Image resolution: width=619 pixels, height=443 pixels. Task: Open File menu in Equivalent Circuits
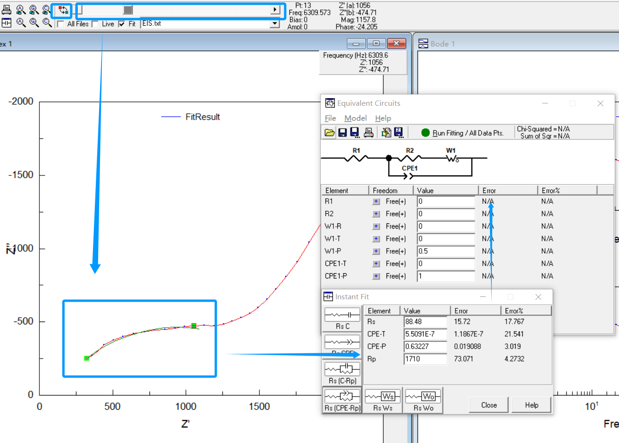[330, 118]
